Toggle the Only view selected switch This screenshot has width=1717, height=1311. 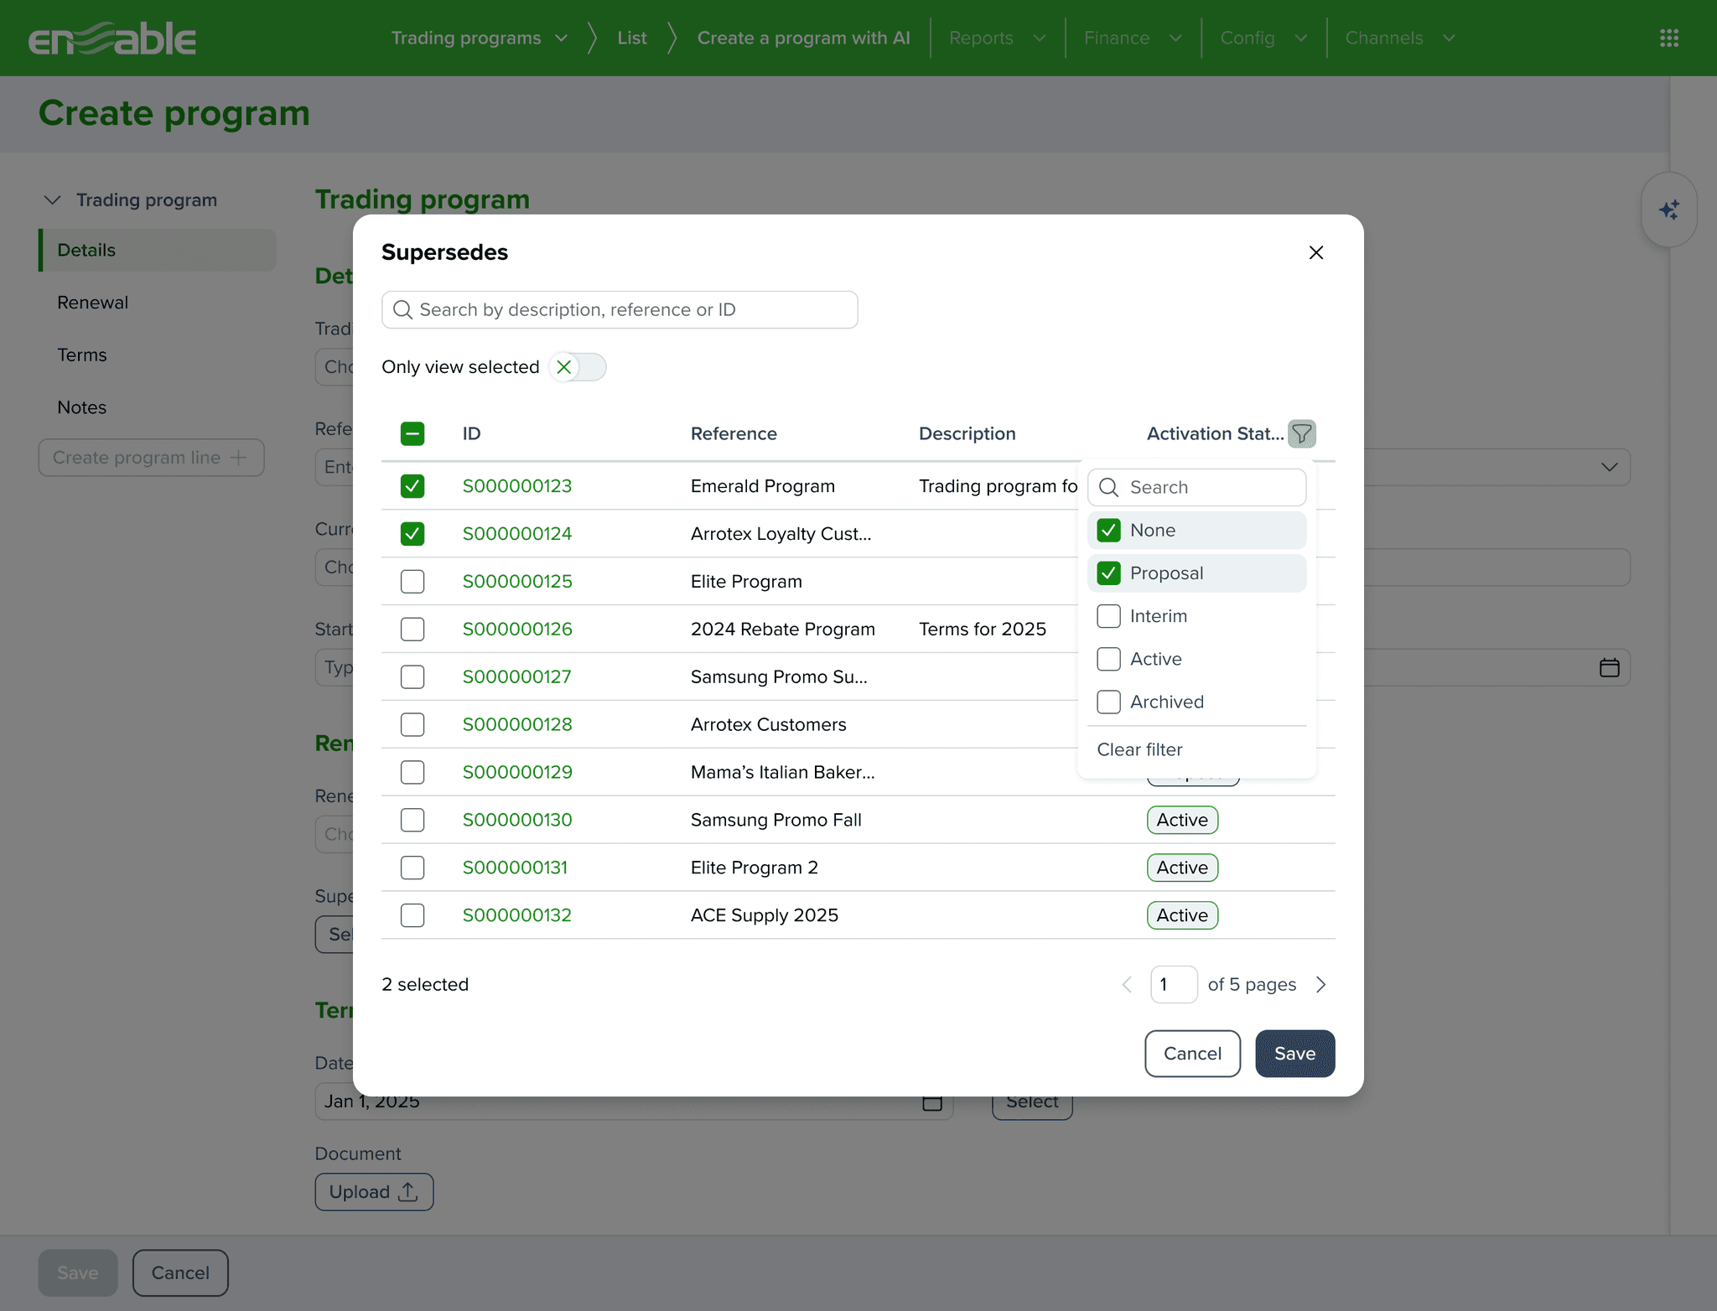pyautogui.click(x=578, y=367)
